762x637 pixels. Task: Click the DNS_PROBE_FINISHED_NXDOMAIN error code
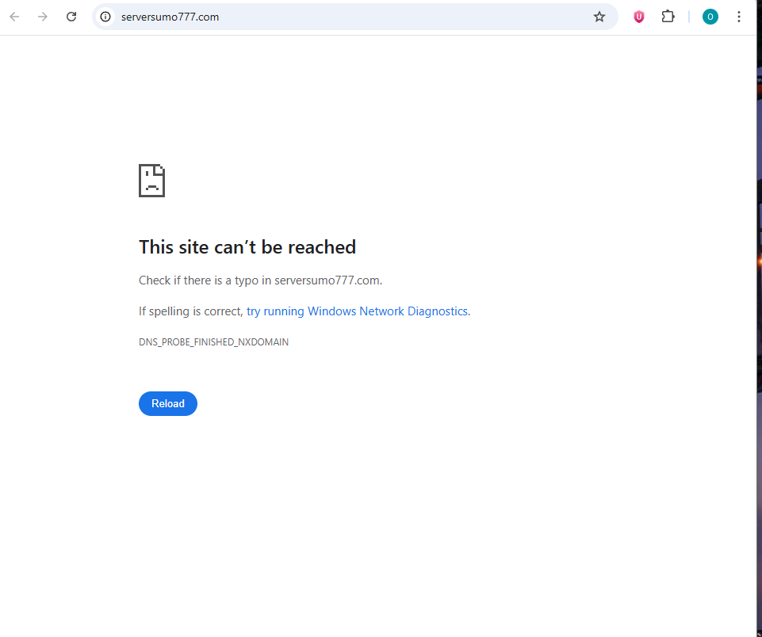coord(213,342)
